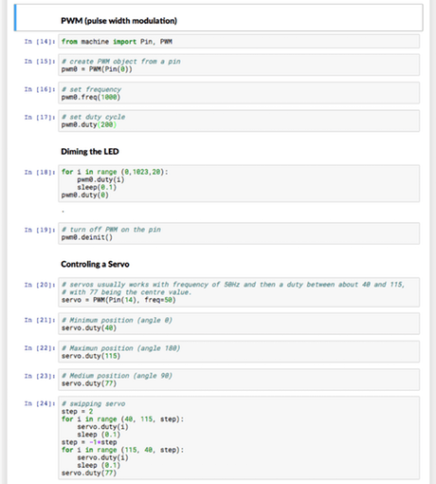The height and width of the screenshot is (484, 436).
Task: Click the In [17] prompt label
Action: (40, 117)
